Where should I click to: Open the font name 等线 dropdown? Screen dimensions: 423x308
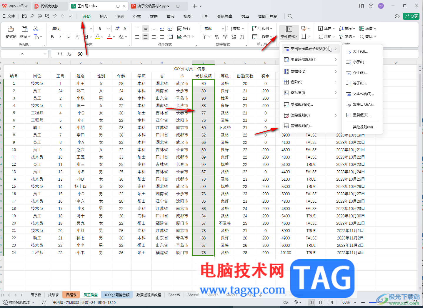click(x=91, y=29)
